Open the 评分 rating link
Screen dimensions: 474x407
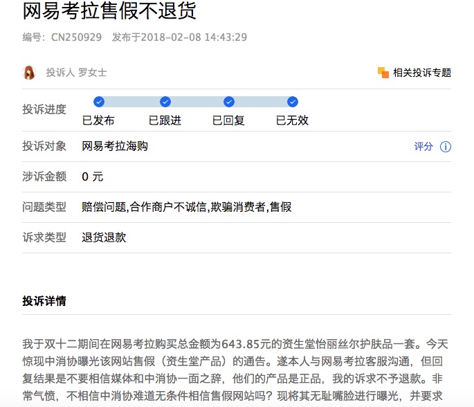(423, 147)
